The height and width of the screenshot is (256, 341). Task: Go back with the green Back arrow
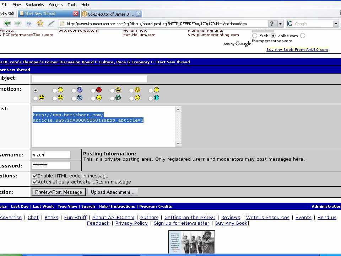point(7,23)
